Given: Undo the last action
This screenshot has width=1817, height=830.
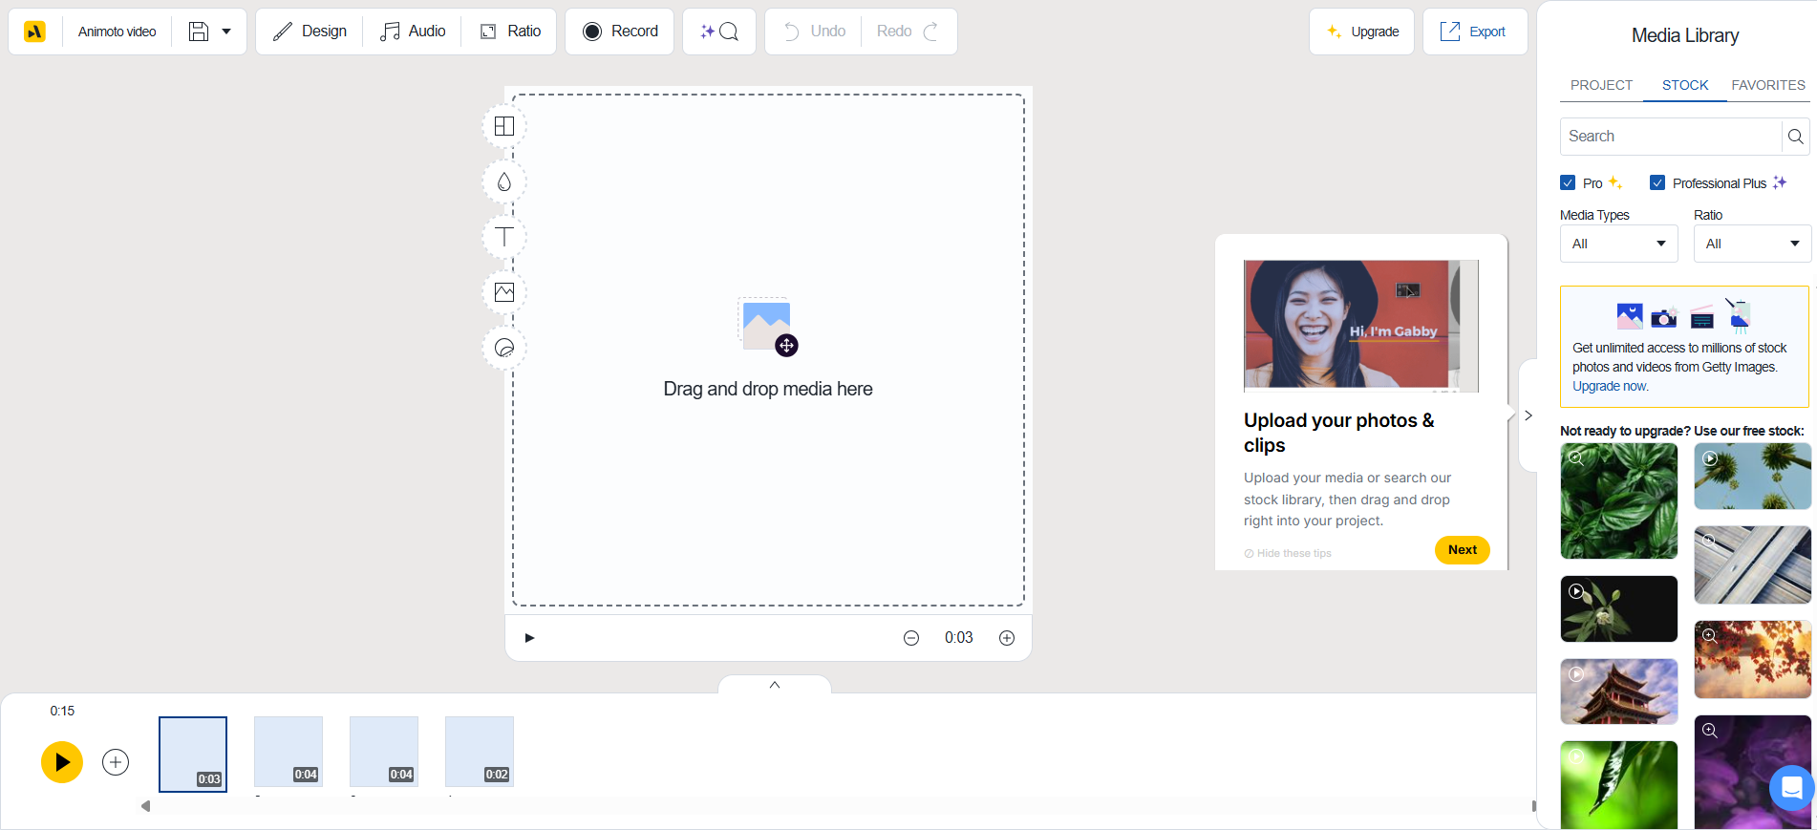Looking at the screenshot, I should click(x=814, y=32).
